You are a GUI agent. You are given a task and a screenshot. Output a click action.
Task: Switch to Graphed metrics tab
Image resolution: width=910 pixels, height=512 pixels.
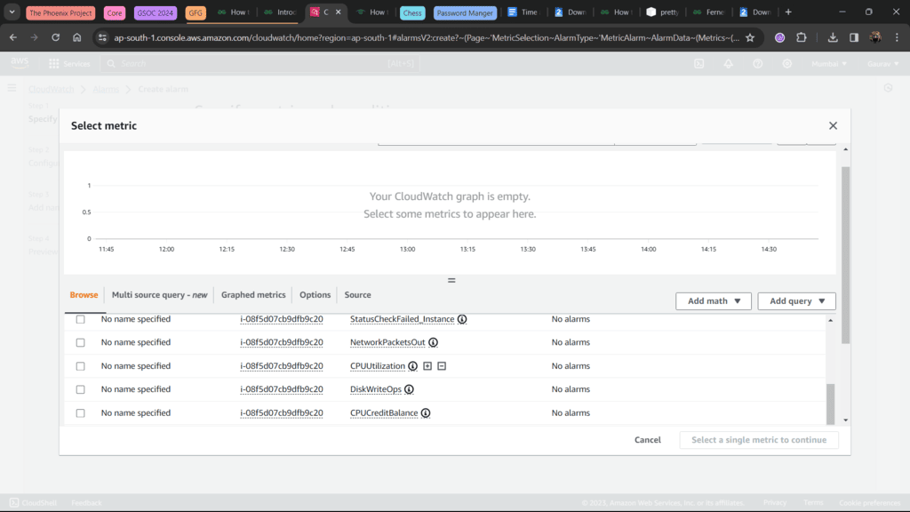point(253,295)
